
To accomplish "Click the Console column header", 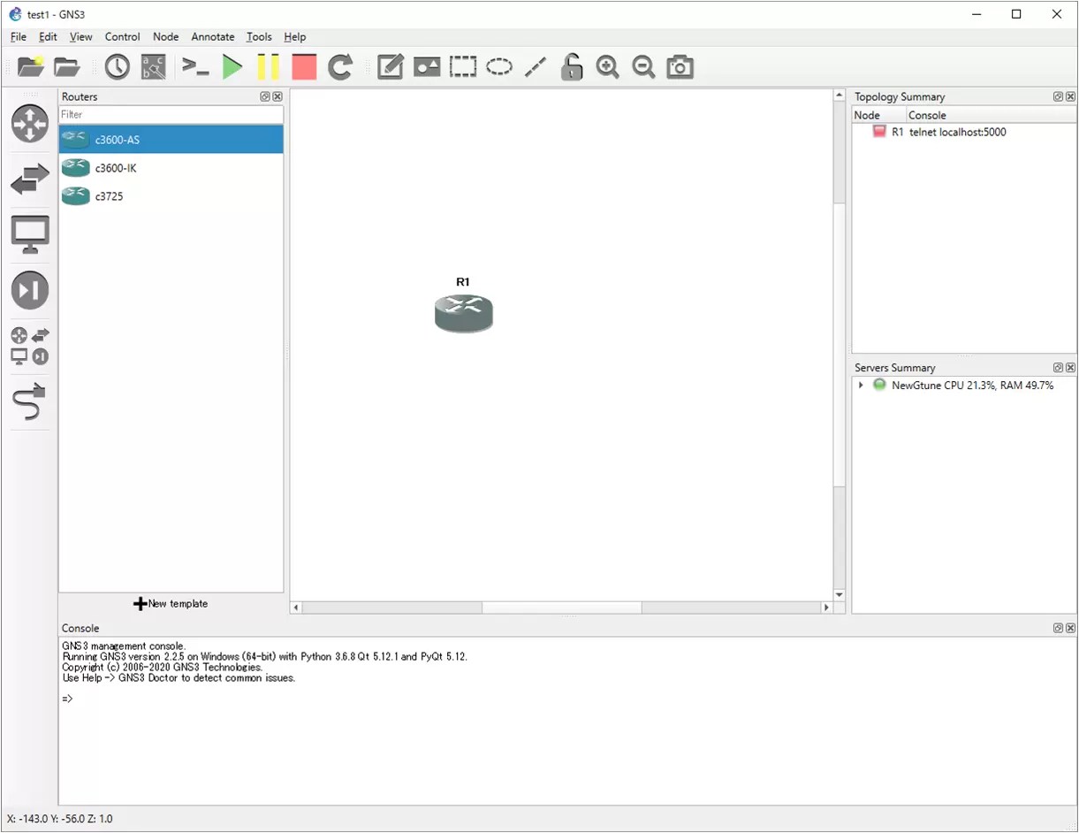I will pos(992,115).
